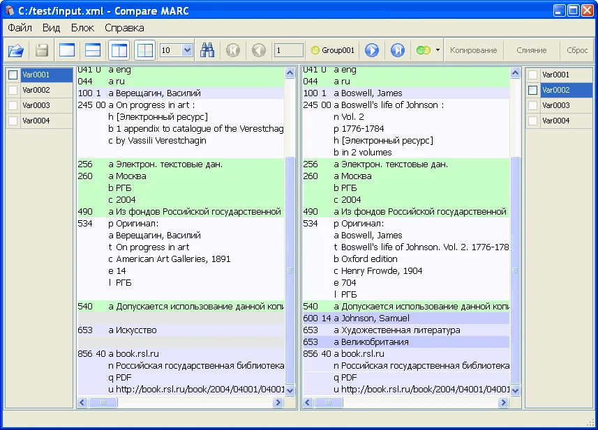598x430 pixels.
Task: Switch to horizontal split view layout
Action: [93, 50]
